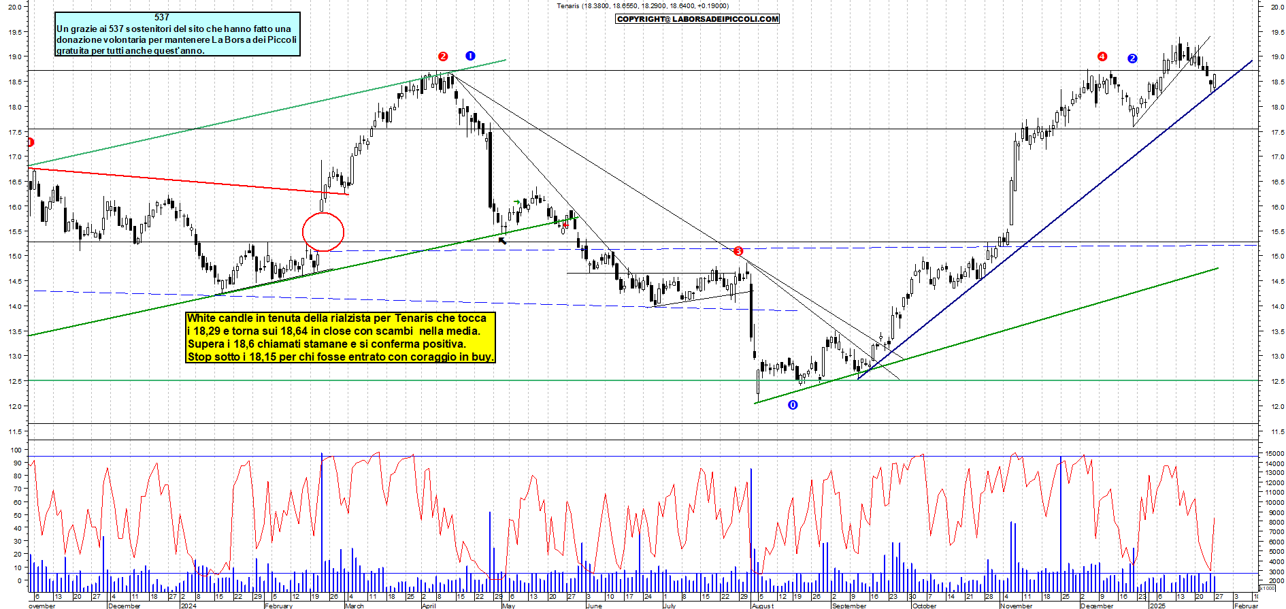Image resolution: width=1286 pixels, height=609 pixels.
Task: Select the red wave marker 4 near December high
Action: (x=1102, y=56)
